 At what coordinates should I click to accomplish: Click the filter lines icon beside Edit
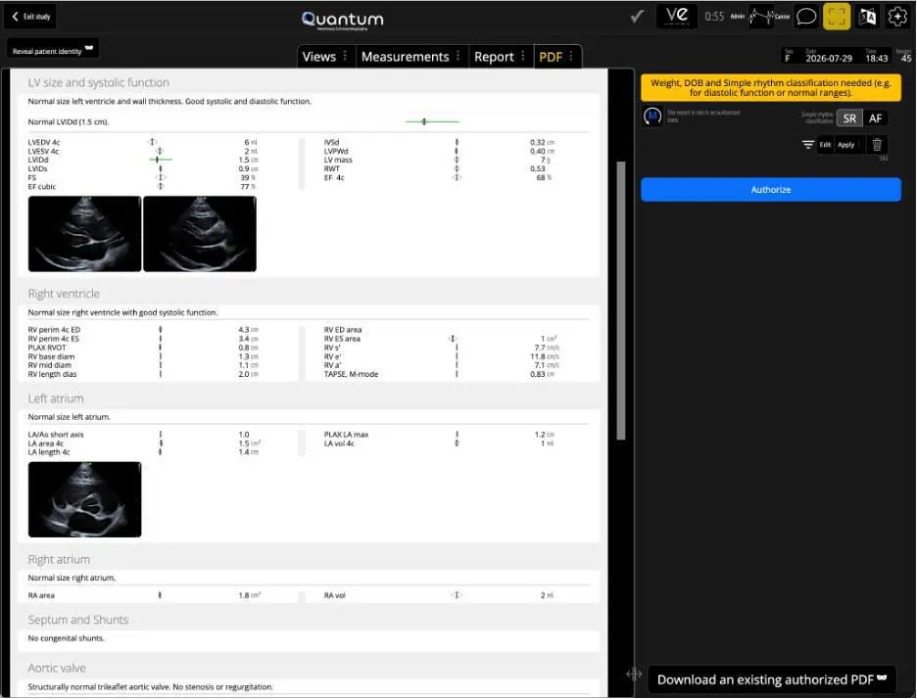click(x=807, y=144)
